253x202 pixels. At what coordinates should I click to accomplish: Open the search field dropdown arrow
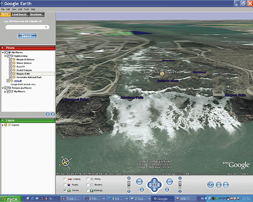(x=46, y=27)
